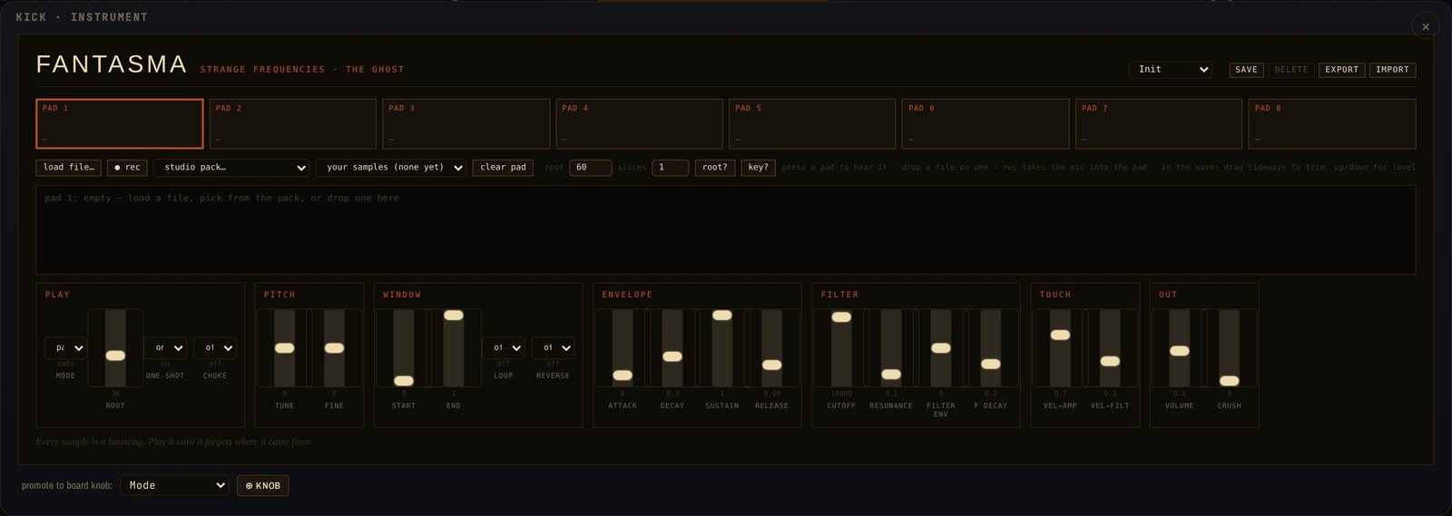Click the ATTACK envelope slider
1452x516 pixels.
[x=623, y=348]
